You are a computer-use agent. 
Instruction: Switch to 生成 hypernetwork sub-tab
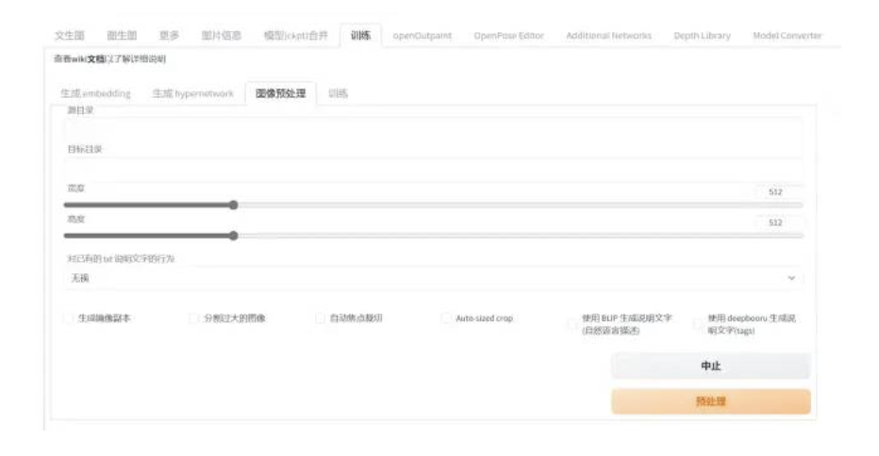tap(192, 93)
